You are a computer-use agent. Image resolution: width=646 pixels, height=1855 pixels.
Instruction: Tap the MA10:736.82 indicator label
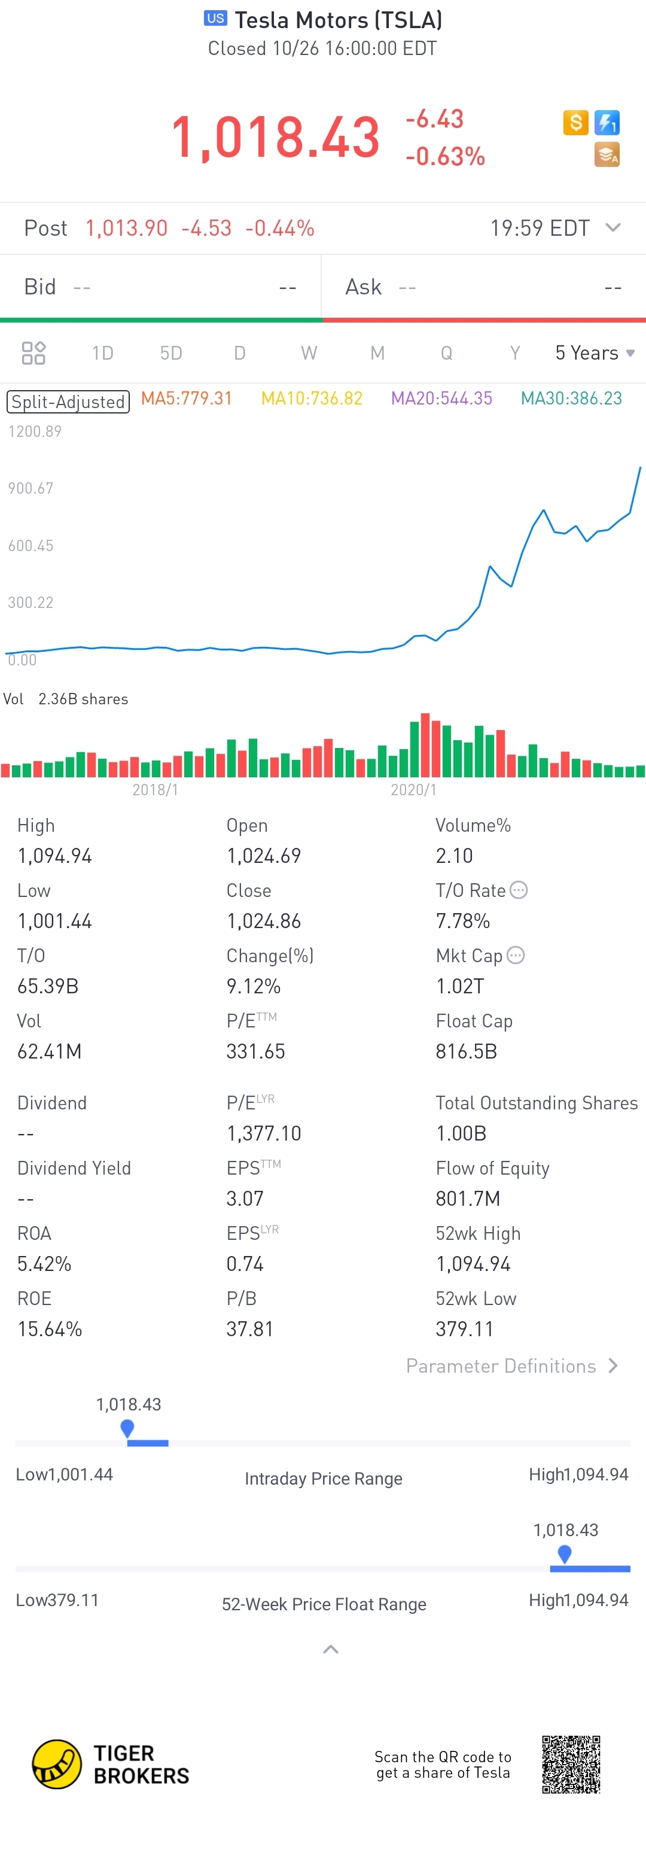coord(312,398)
